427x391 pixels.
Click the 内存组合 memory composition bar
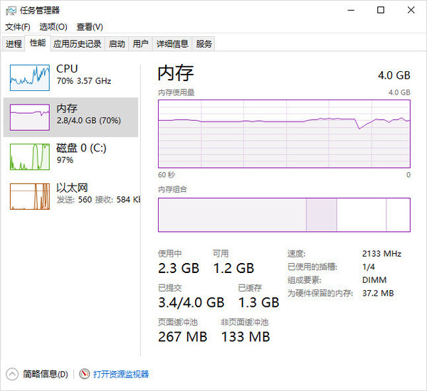(x=284, y=215)
